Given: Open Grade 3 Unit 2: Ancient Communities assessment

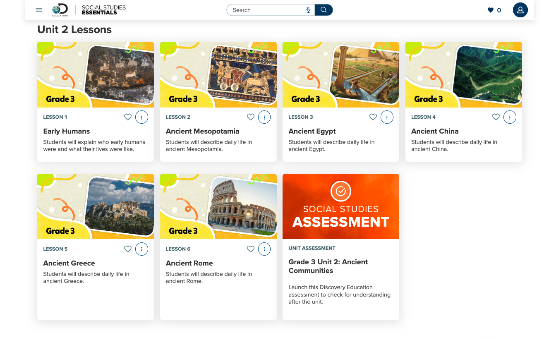Looking at the screenshot, I should click(x=328, y=266).
